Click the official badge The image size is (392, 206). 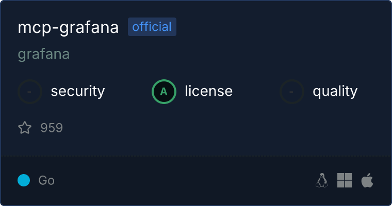(152, 27)
